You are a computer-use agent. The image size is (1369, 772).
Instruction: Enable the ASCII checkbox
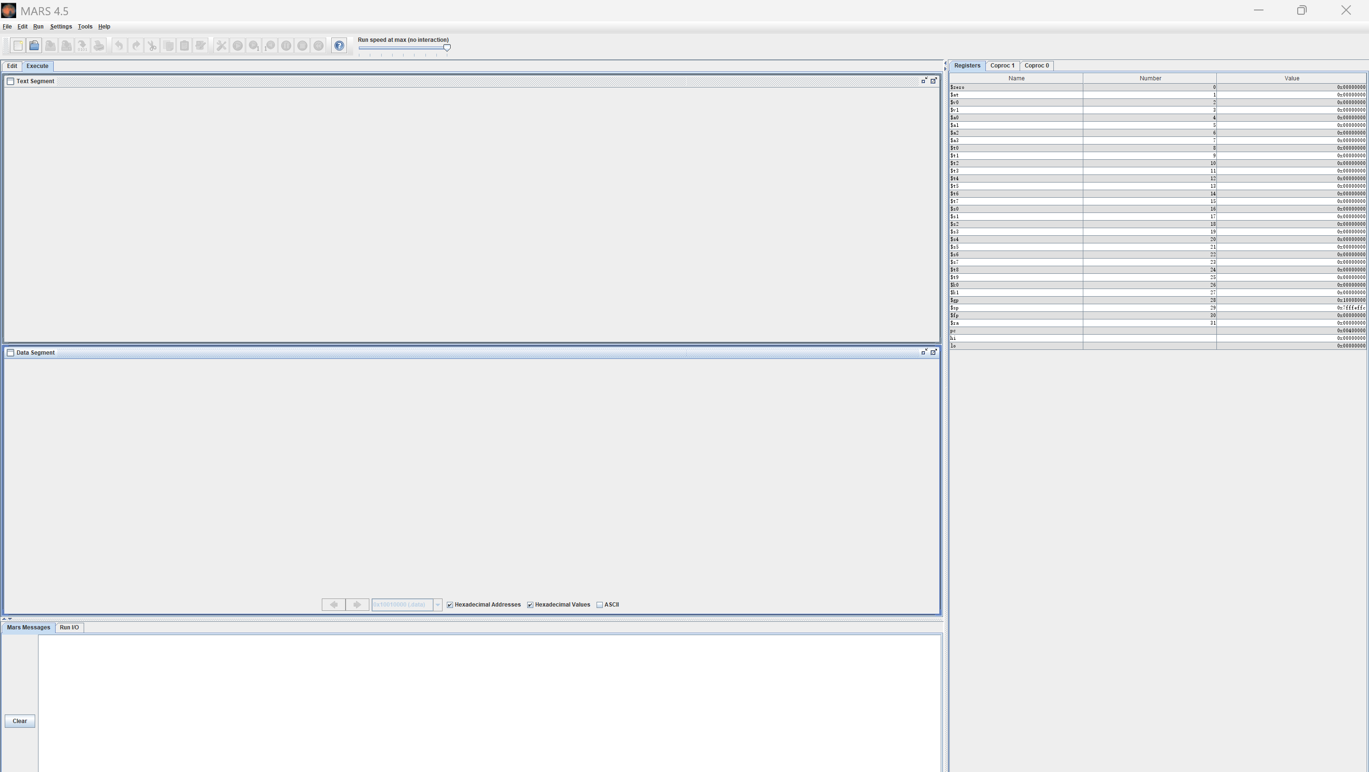click(600, 605)
